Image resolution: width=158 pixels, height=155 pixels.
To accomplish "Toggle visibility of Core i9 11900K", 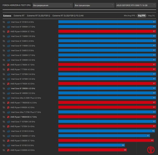I will click(x=4, y=46).
